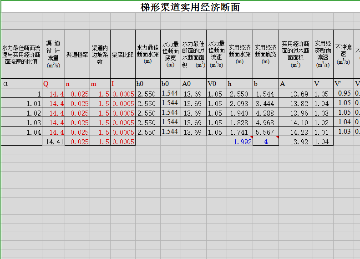Image resolution: width=360 pixels, height=259 pixels.
Task: Select the cell showing 4.968
Action: click(266, 122)
